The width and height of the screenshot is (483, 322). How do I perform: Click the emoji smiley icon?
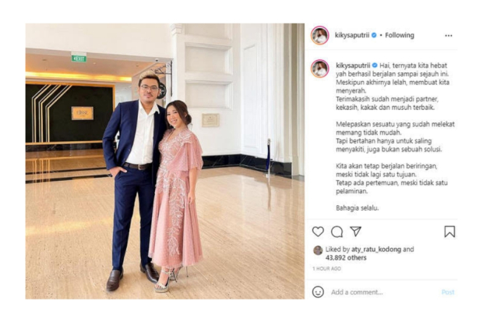[318, 292]
